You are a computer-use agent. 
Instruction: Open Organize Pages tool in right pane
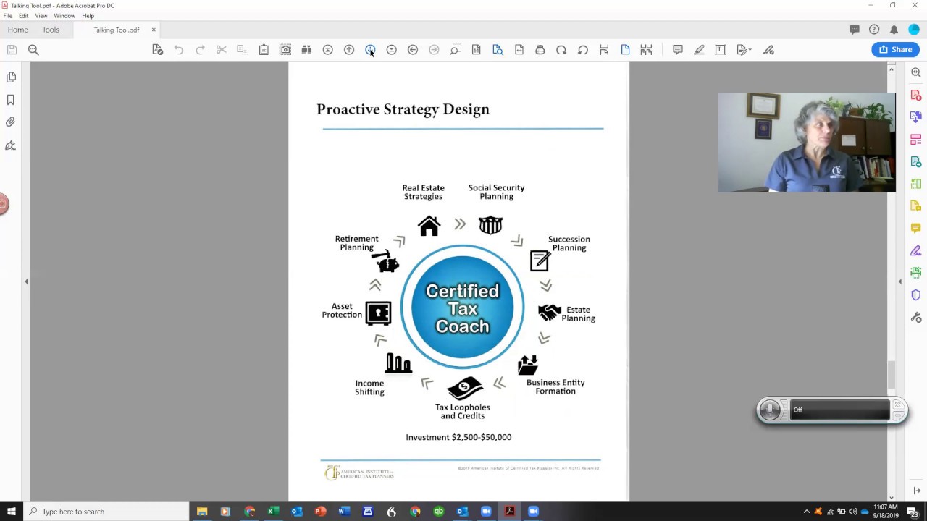point(916,184)
